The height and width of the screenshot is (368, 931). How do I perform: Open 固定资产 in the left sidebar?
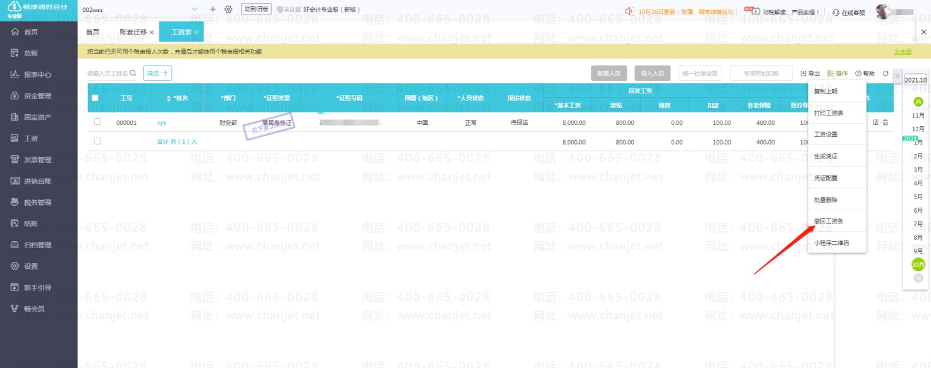pyautogui.click(x=38, y=117)
